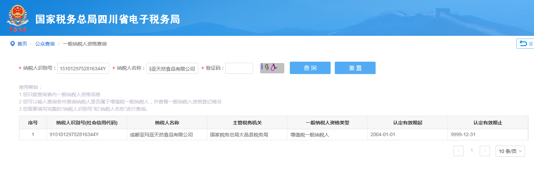The image size is (534, 174).
Task: Go to previous page arrow
Action: 458,151
